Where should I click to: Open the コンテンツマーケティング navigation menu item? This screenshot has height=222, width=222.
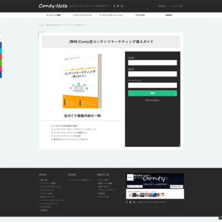tap(82, 15)
